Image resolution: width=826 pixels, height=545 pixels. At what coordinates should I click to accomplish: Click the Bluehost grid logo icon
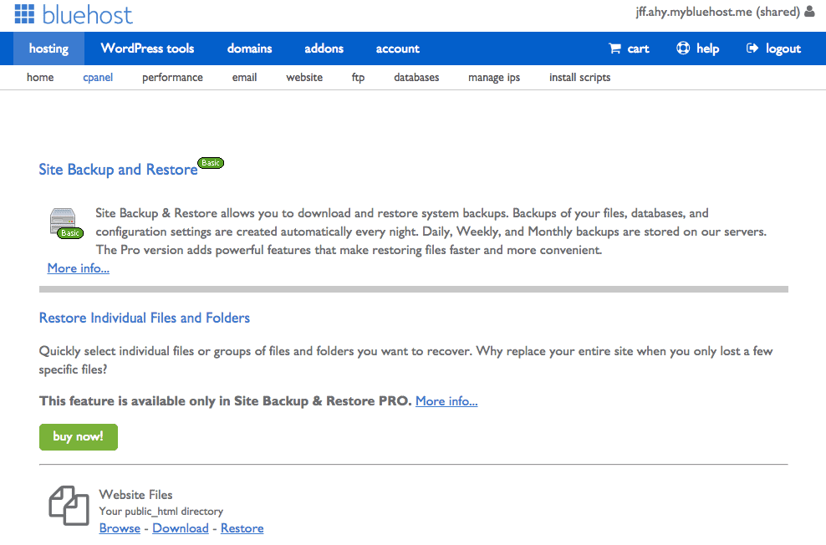(24, 14)
